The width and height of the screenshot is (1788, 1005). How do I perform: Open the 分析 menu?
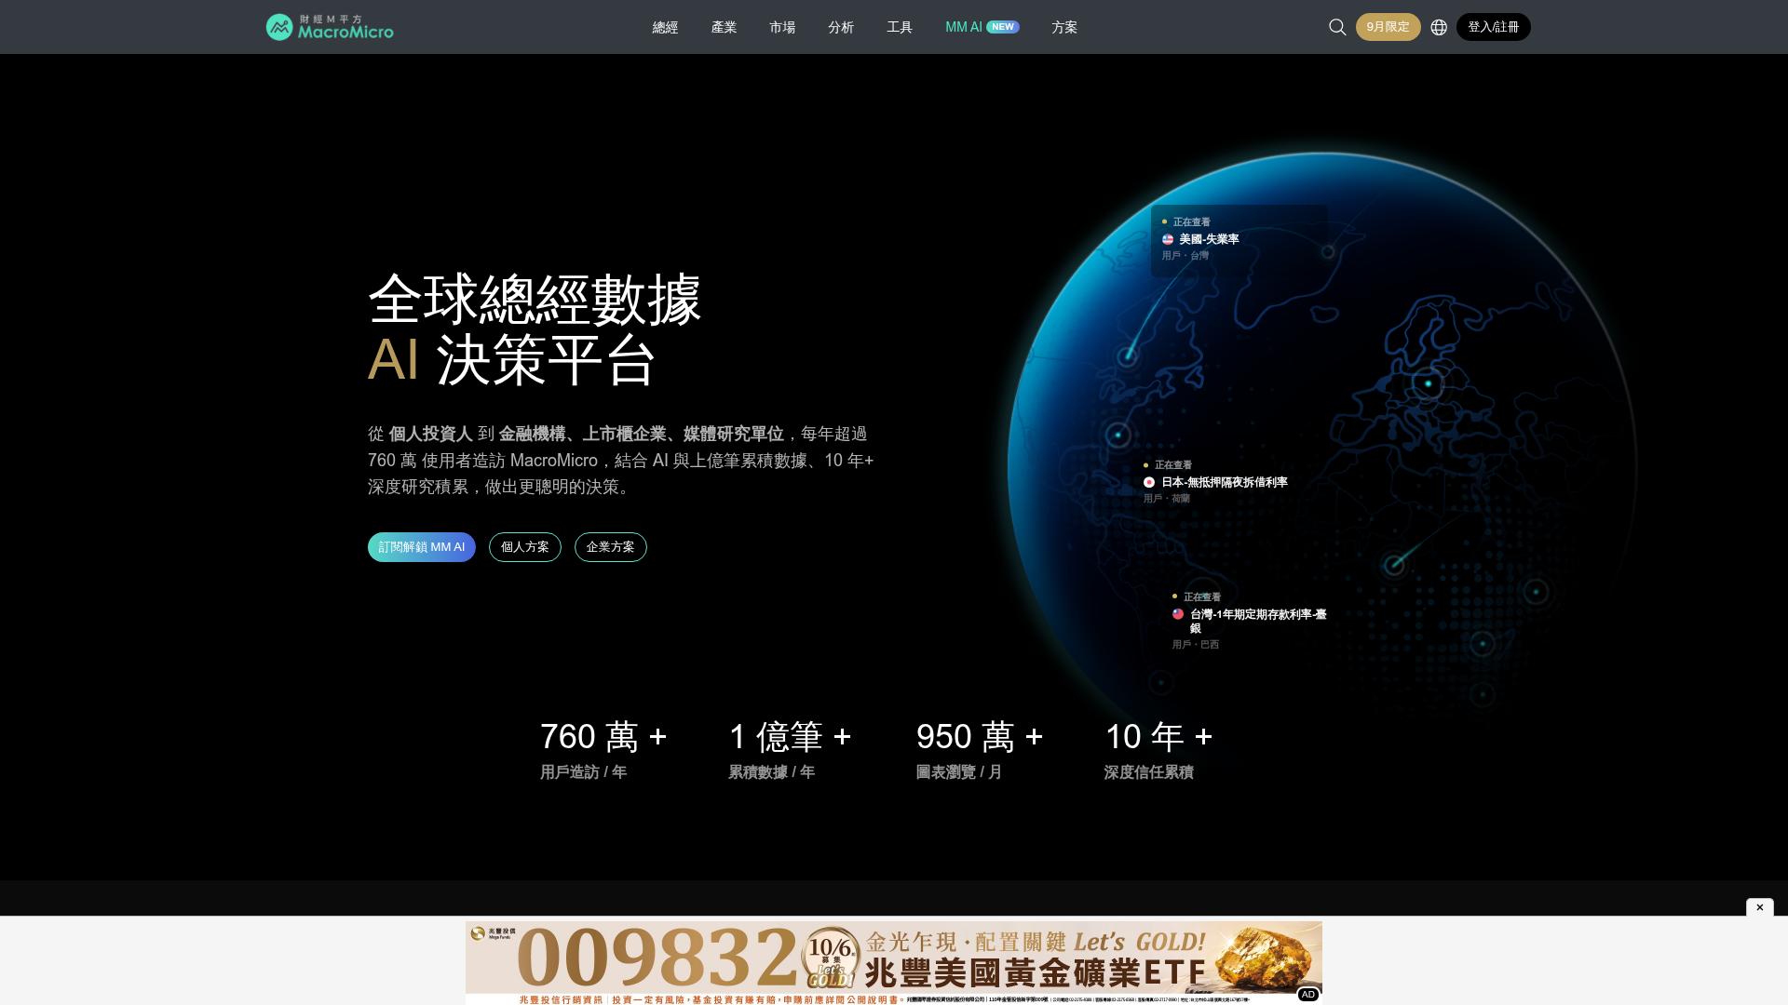pos(841,27)
